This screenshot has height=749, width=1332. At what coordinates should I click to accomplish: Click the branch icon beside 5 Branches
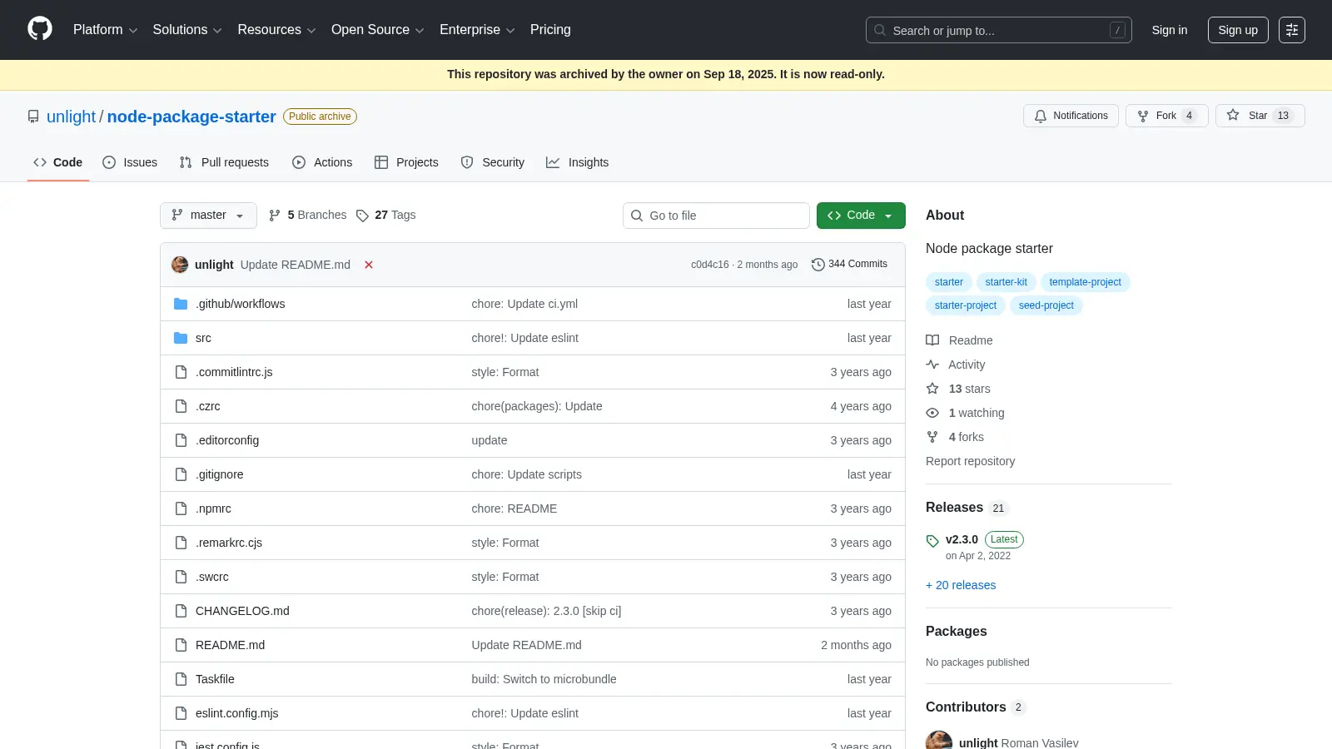[275, 216]
